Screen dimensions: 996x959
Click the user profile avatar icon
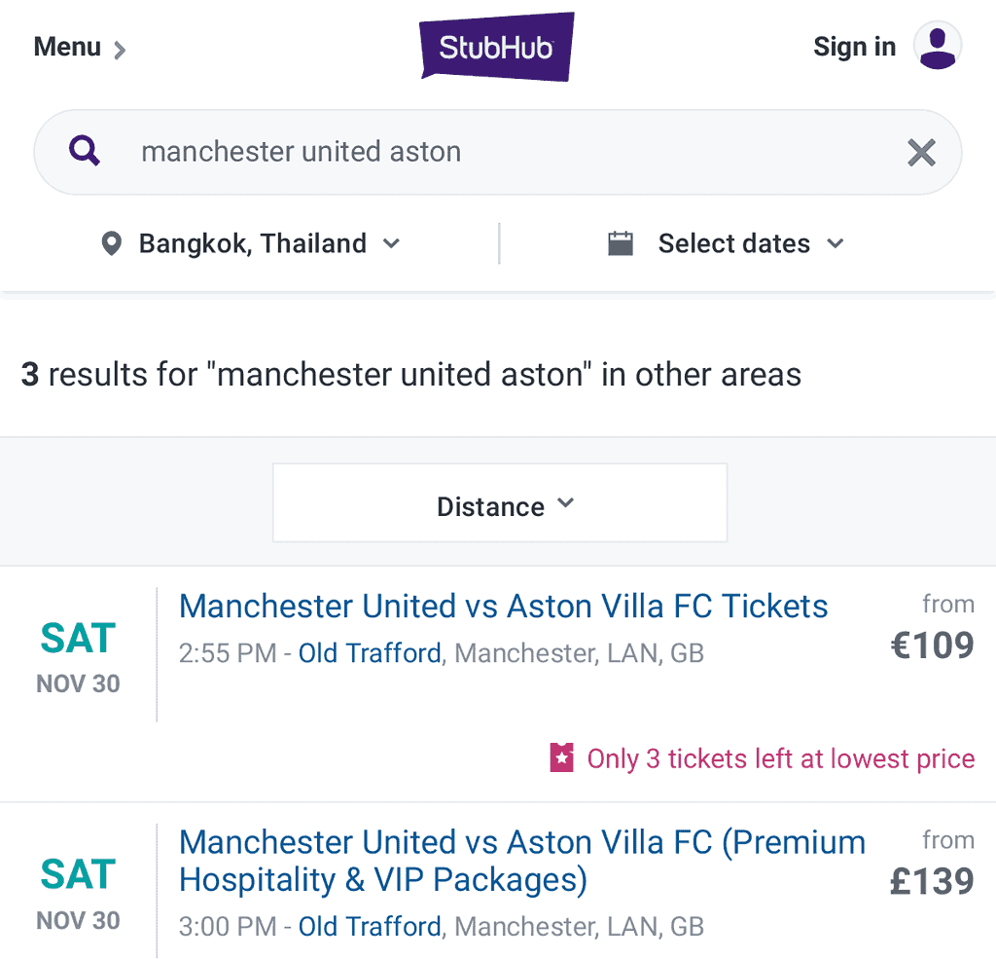point(938,47)
